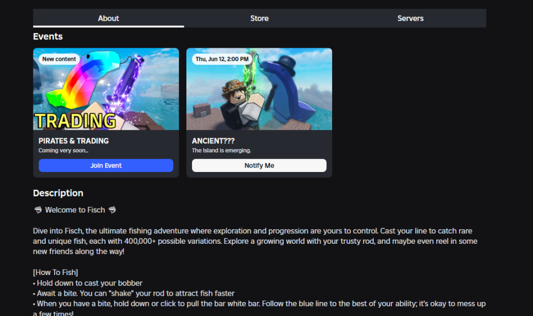Click the Join Event button
533x316 pixels.
click(106, 166)
